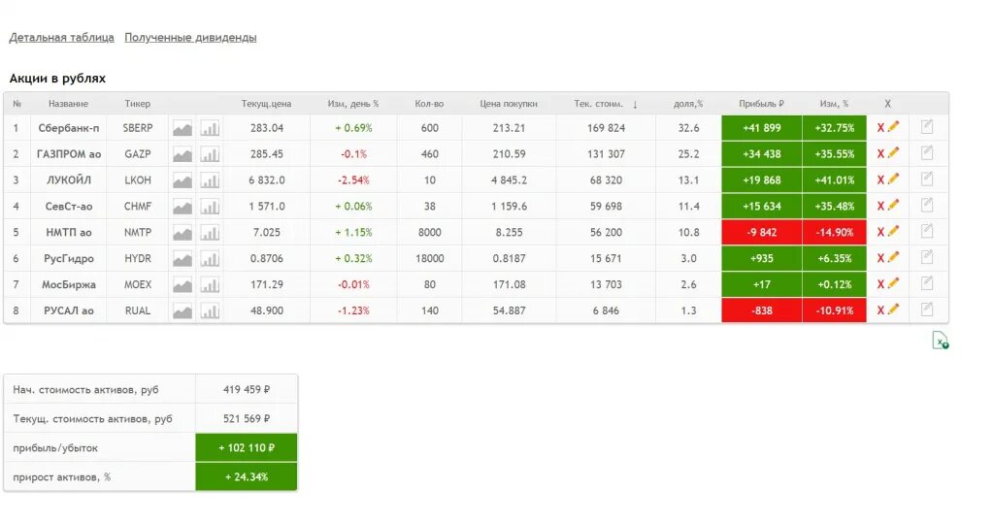Edit the НМТП ао position with pencil
Viewport: 994px width, 522px height.
(893, 232)
